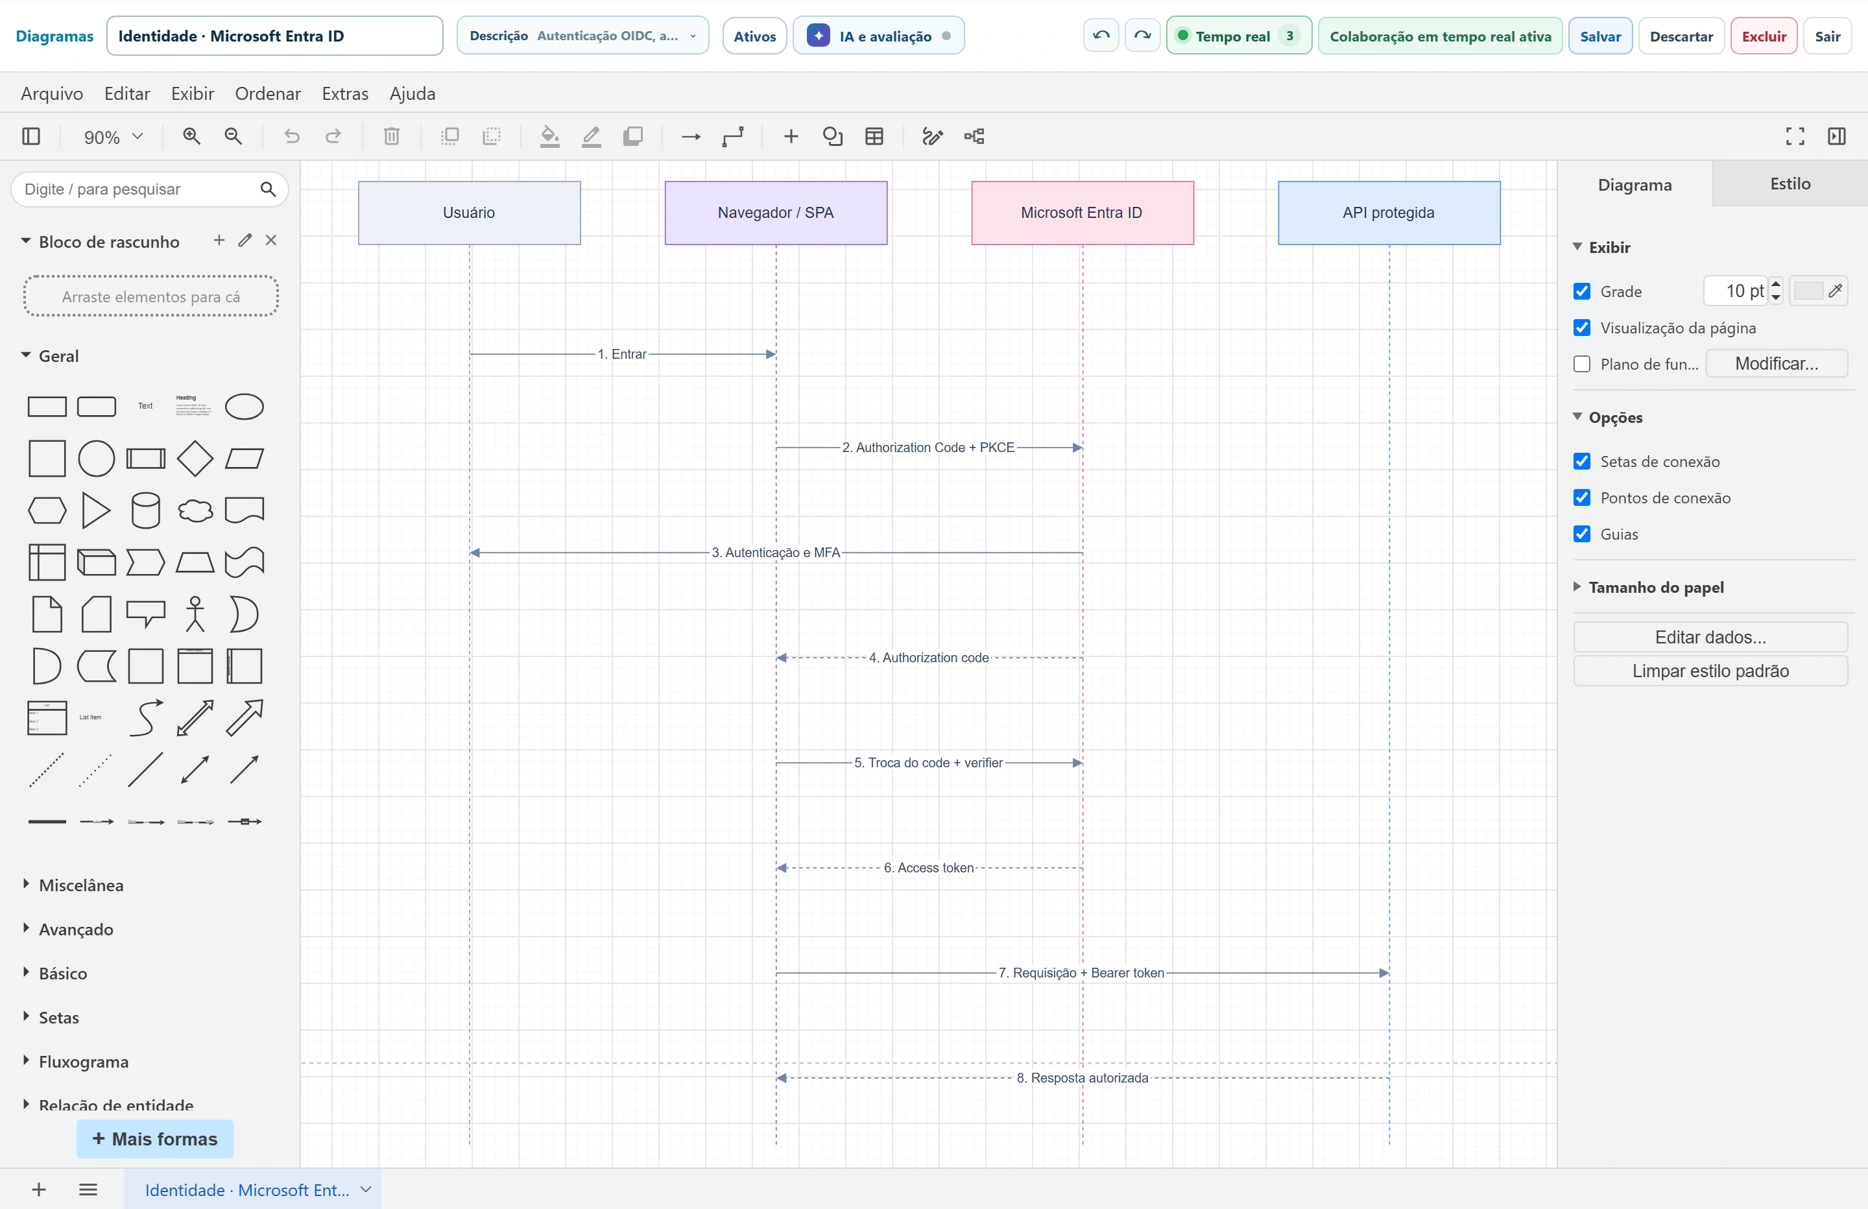Open the connection arrow style tool
This screenshot has width=1868, height=1209.
691,137
